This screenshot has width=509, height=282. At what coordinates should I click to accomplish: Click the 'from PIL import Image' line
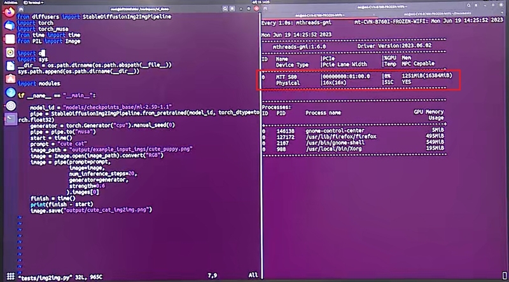coord(49,41)
